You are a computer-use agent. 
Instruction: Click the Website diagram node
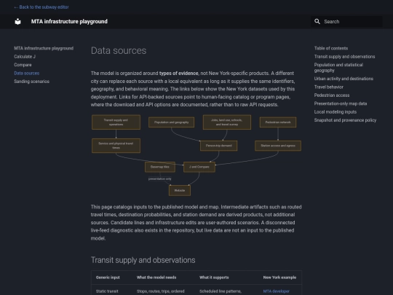[180, 190]
